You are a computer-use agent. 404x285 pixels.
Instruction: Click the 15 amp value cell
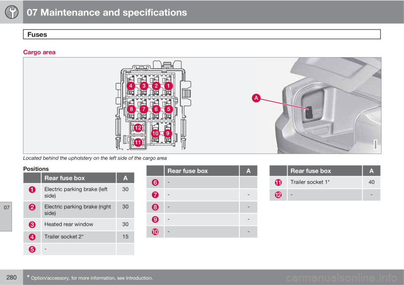point(125,237)
